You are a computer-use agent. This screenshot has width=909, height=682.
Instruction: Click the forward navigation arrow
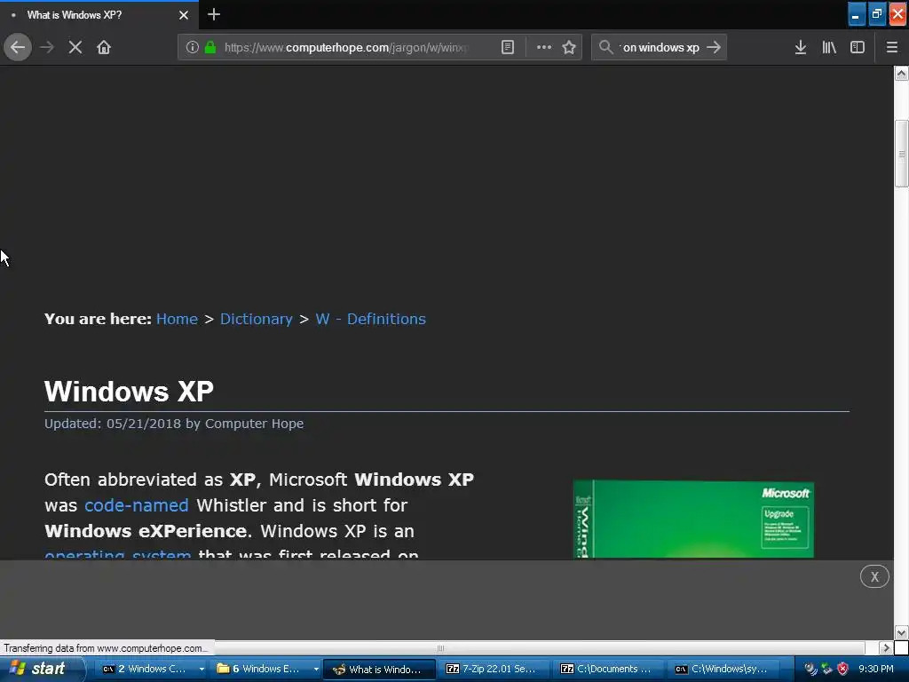pos(47,47)
